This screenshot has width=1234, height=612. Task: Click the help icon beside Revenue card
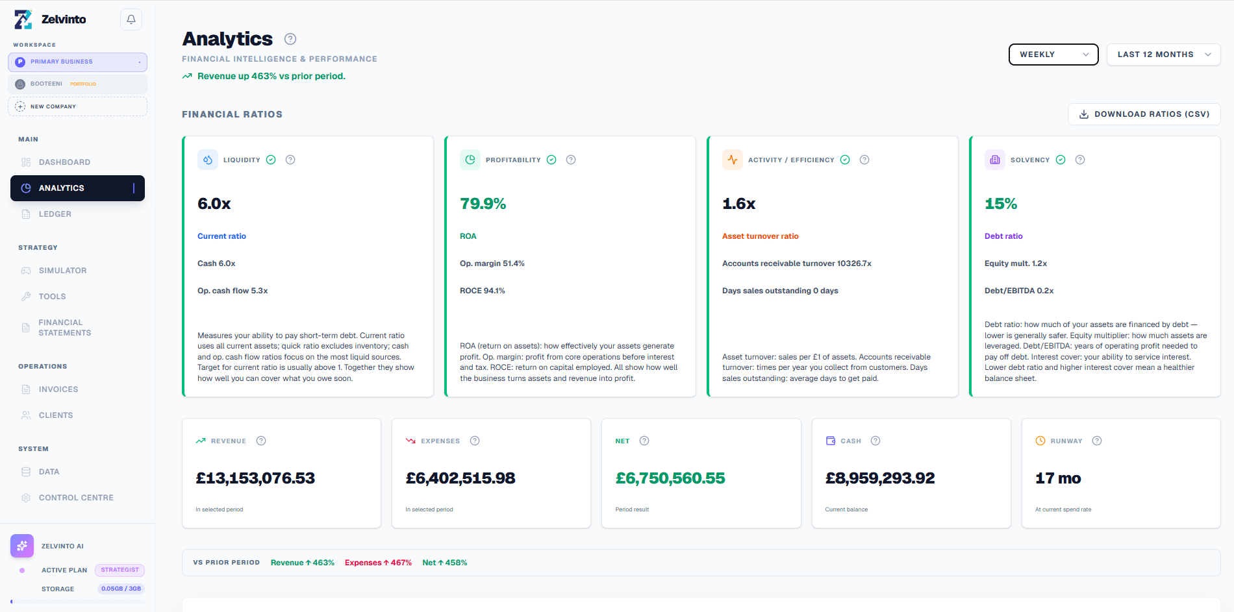click(x=261, y=441)
